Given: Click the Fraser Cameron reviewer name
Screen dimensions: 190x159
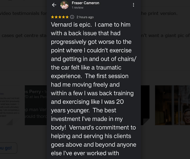Looking at the screenshot, I should (x=85, y=3).
